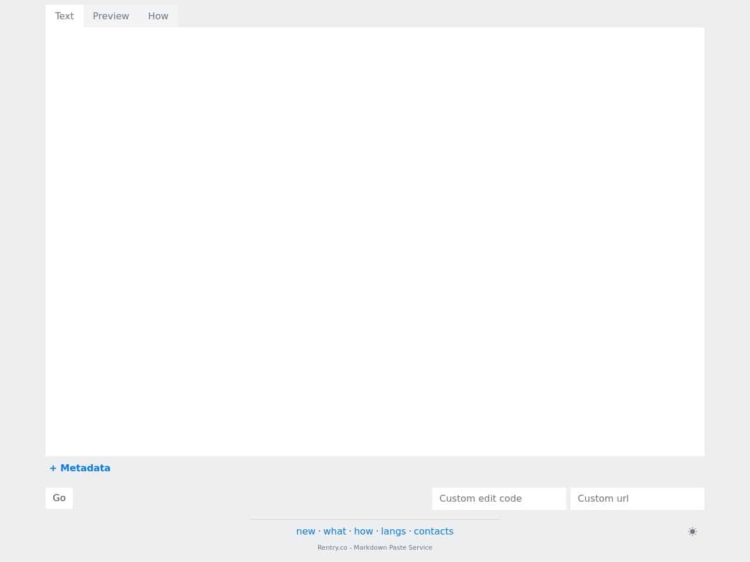Show metadata options via the Metadata label
Viewport: 750px width, 562px height.
click(x=86, y=468)
